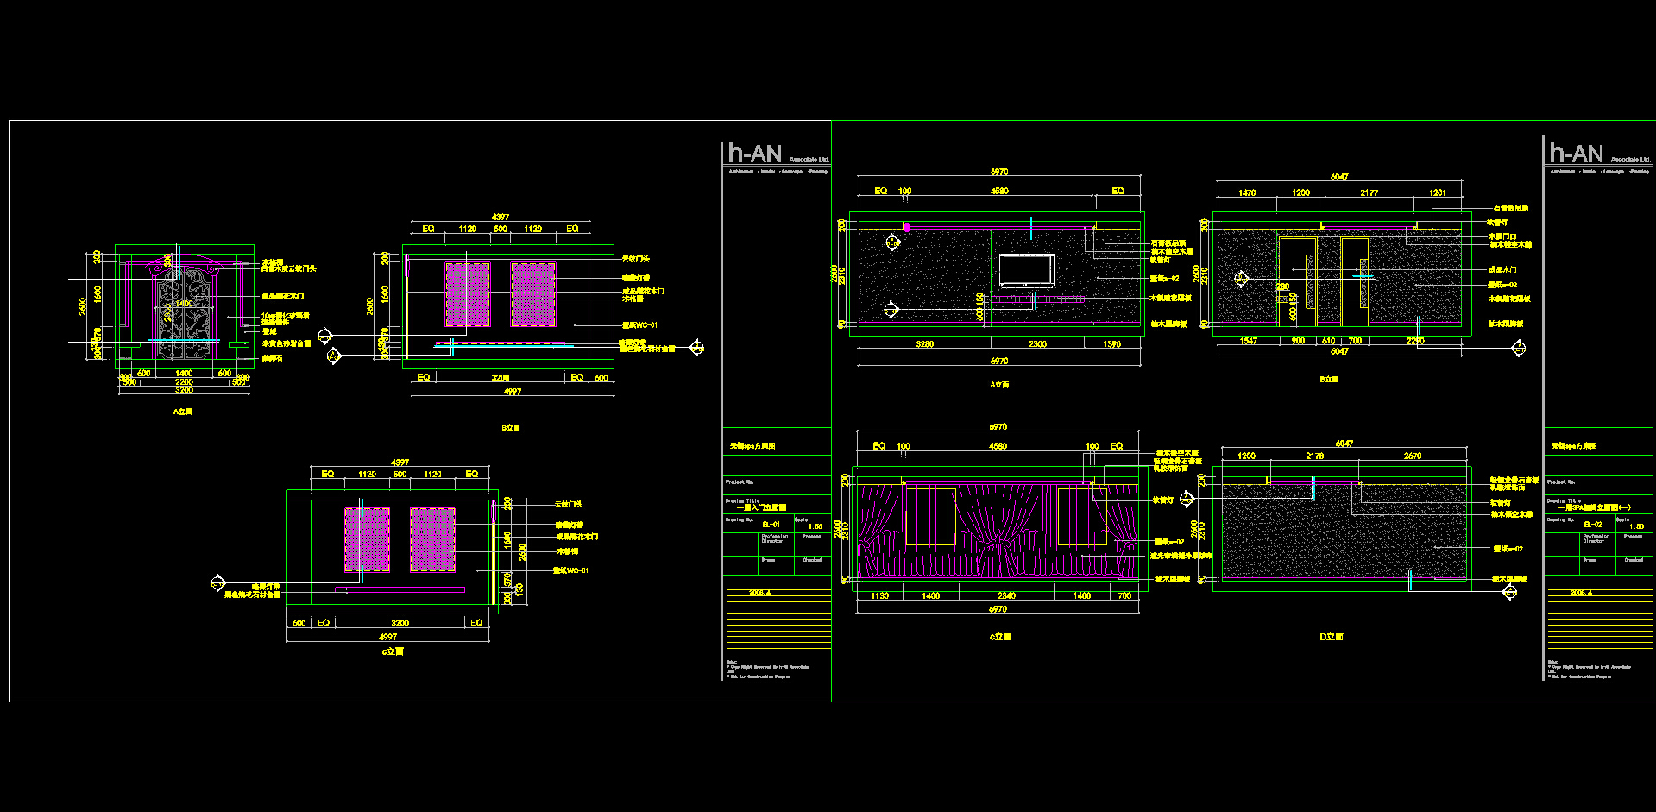Viewport: 1656px width, 812px height.
Task: Select the "2250" dimension text
Action: (x=1415, y=341)
